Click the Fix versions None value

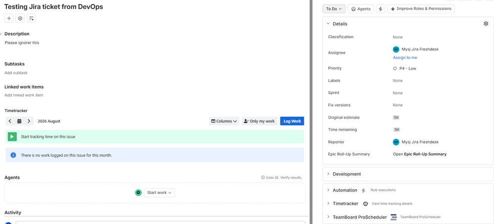coord(398,105)
